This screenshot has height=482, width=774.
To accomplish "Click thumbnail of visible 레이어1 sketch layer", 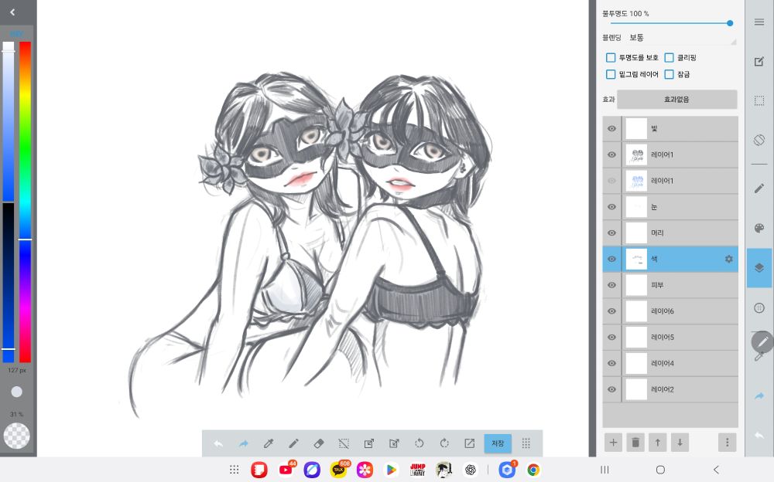I will coord(636,154).
